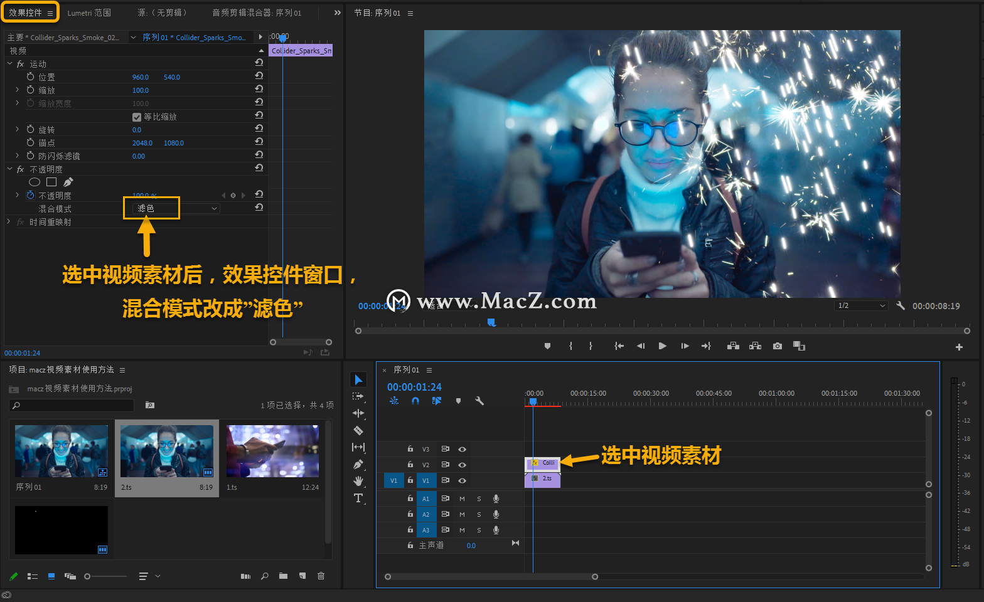Viewport: 984px width, 602px height.
Task: Select the Pen tool in timeline toolbar
Action: [358, 465]
